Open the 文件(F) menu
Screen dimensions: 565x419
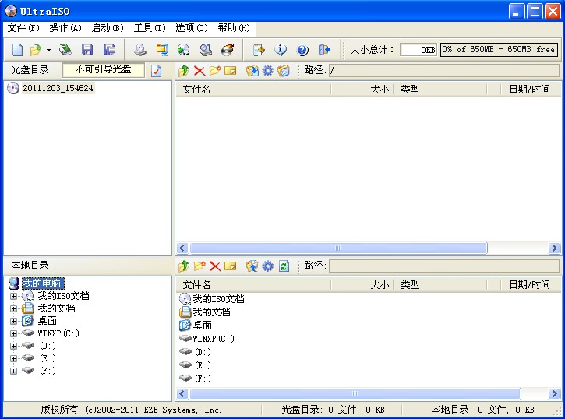click(23, 28)
